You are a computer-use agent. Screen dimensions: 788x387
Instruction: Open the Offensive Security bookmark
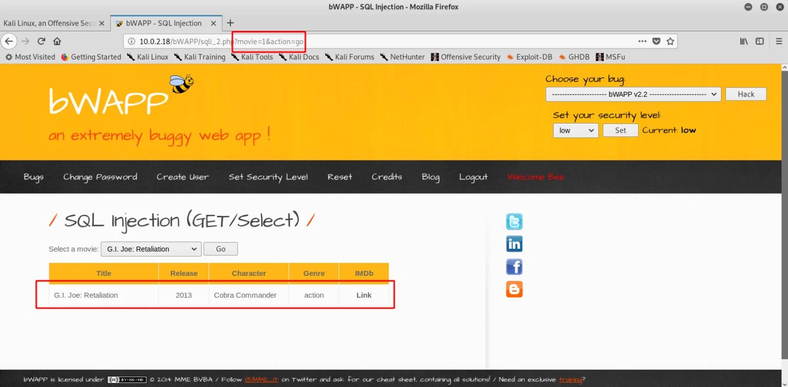pos(466,57)
